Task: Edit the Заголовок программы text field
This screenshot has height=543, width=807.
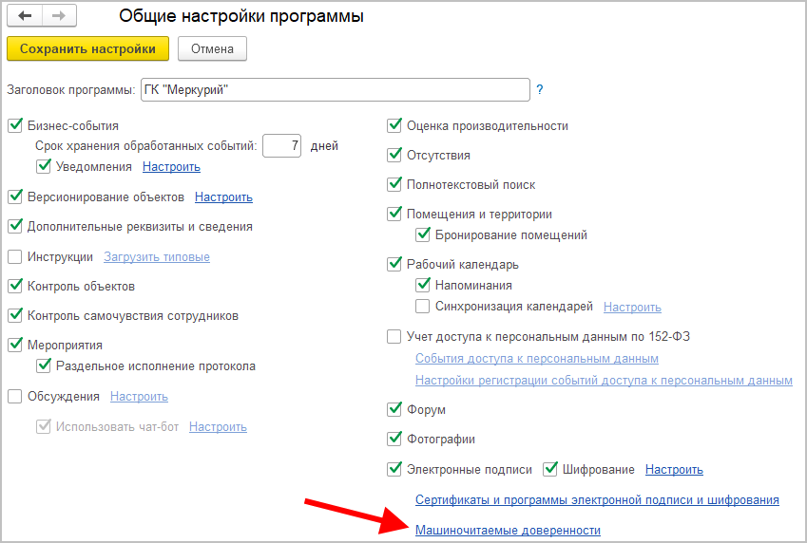Action: tap(334, 90)
